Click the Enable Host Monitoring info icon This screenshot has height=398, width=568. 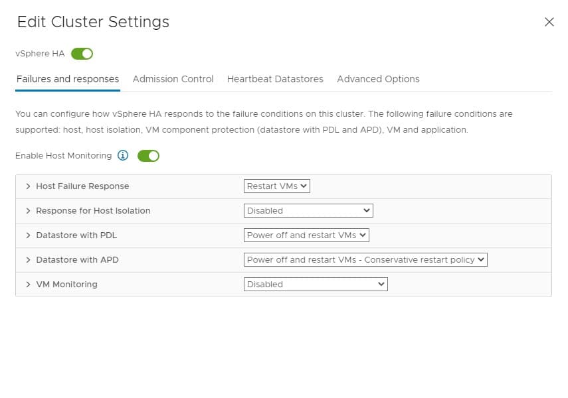[123, 156]
